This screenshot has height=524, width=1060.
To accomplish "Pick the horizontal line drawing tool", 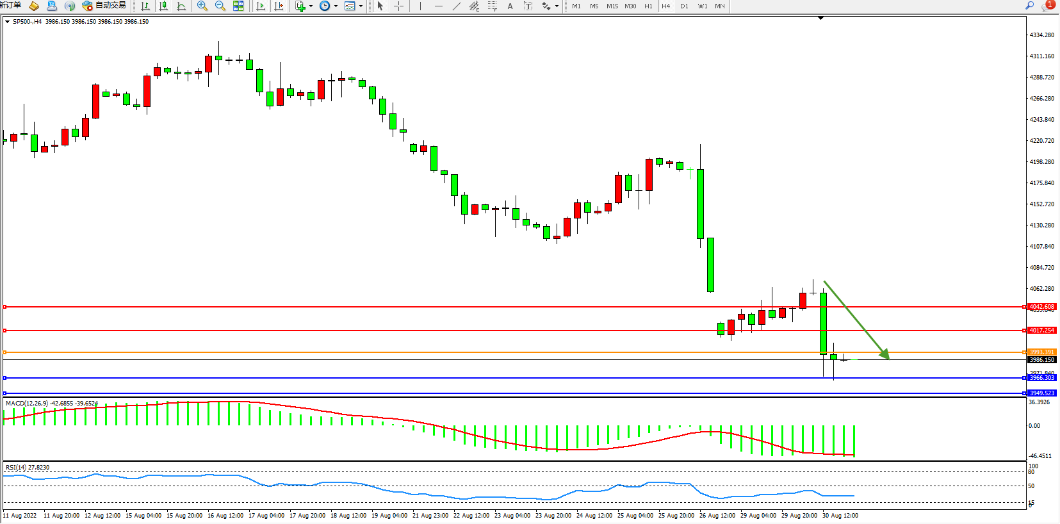I will (x=438, y=6).
